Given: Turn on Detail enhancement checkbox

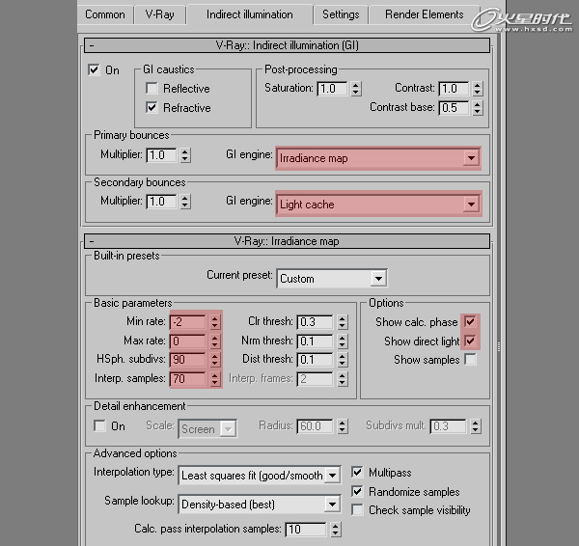Looking at the screenshot, I should tap(99, 425).
